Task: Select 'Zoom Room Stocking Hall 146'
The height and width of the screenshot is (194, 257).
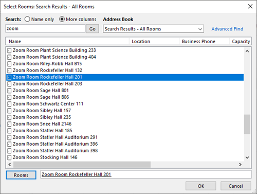Action: point(45,157)
